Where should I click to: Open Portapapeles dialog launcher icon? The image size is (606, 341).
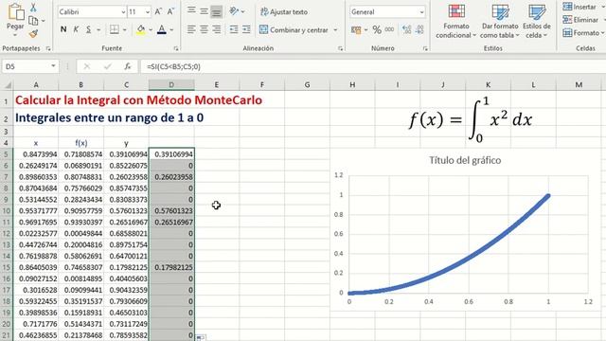[48, 48]
